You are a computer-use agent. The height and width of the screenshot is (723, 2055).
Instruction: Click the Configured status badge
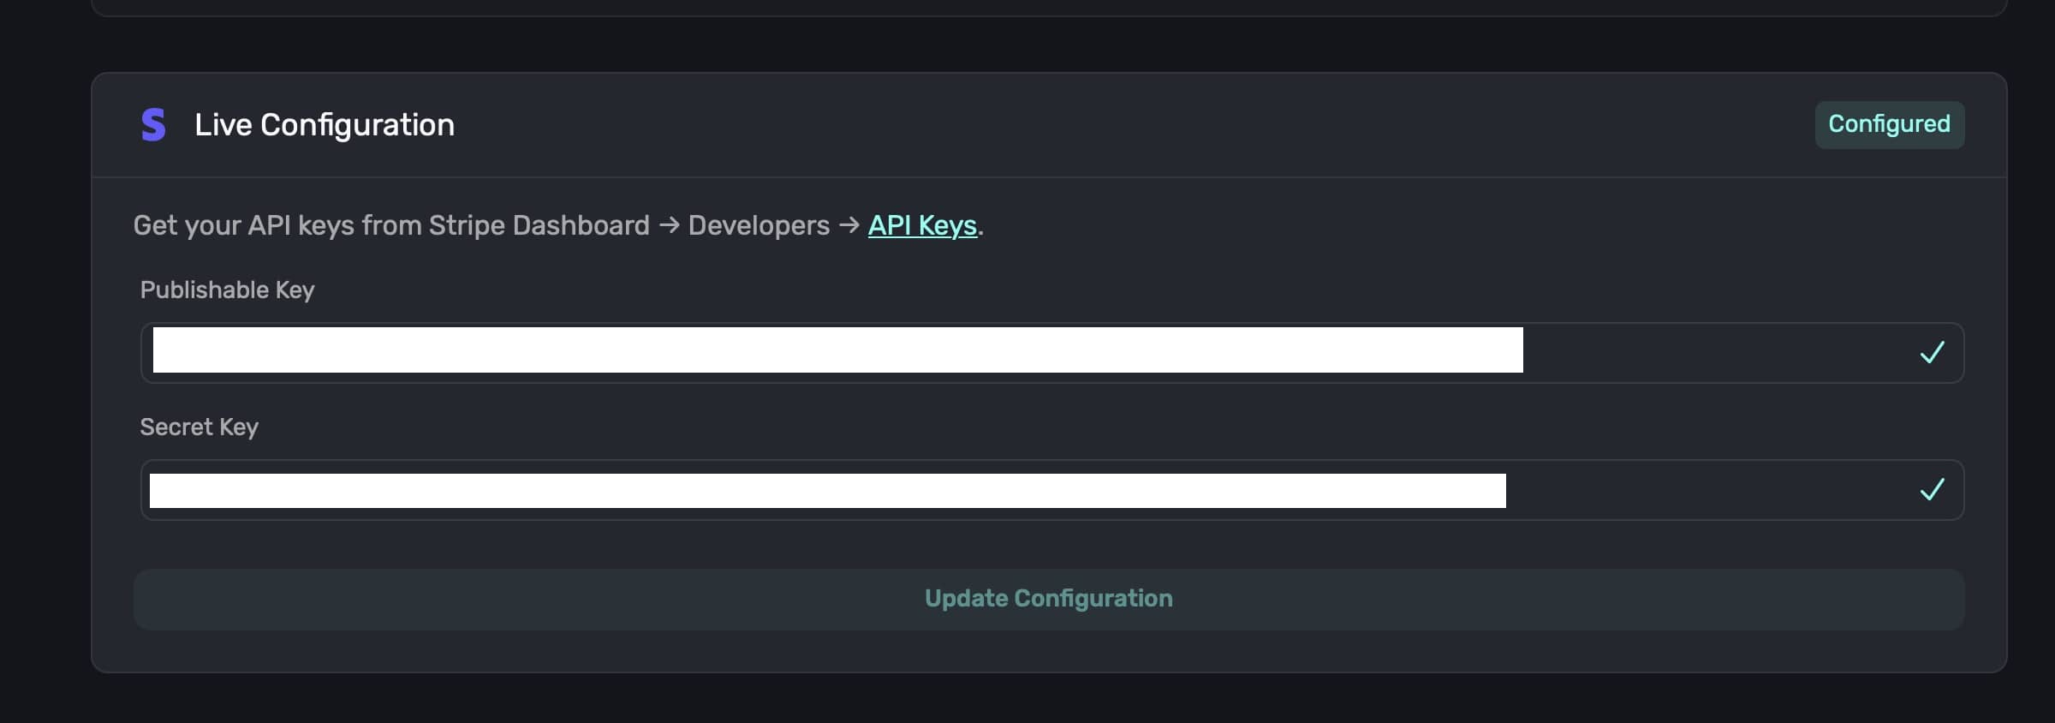[x=1889, y=124]
